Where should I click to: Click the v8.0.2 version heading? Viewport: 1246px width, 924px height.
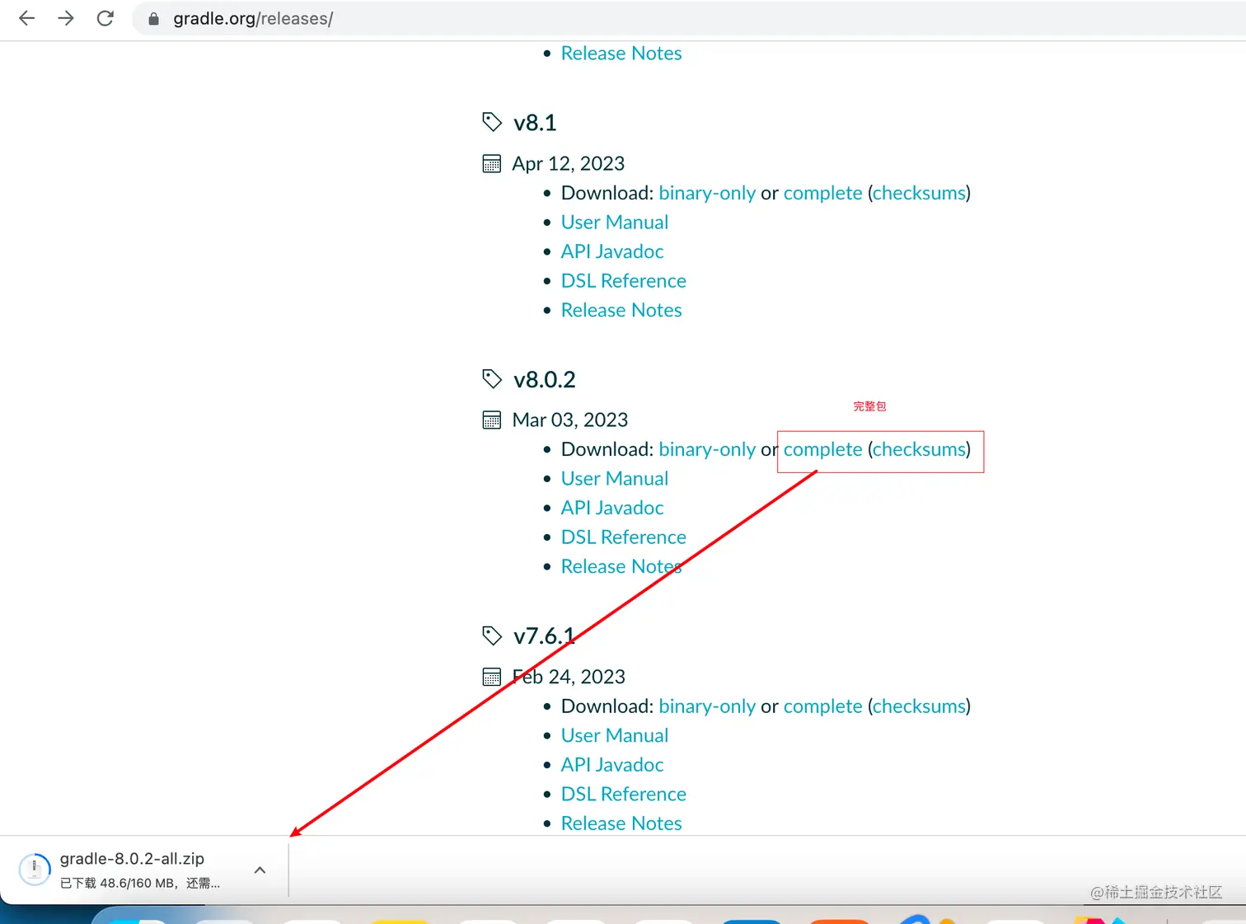(545, 380)
